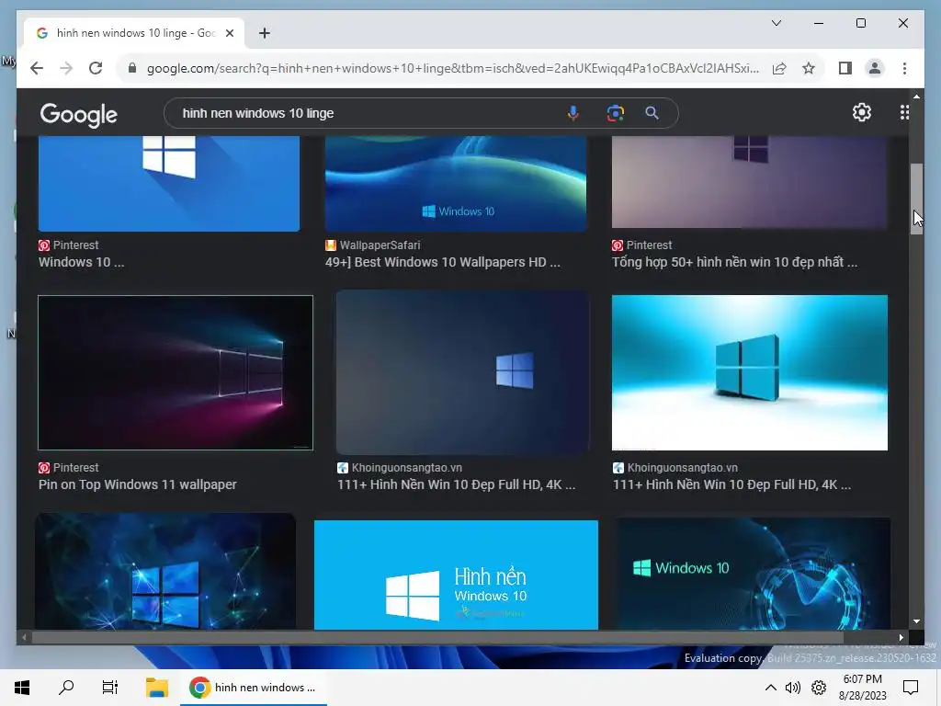Search by voice microphone icon
941x706 pixels.
[x=573, y=113]
